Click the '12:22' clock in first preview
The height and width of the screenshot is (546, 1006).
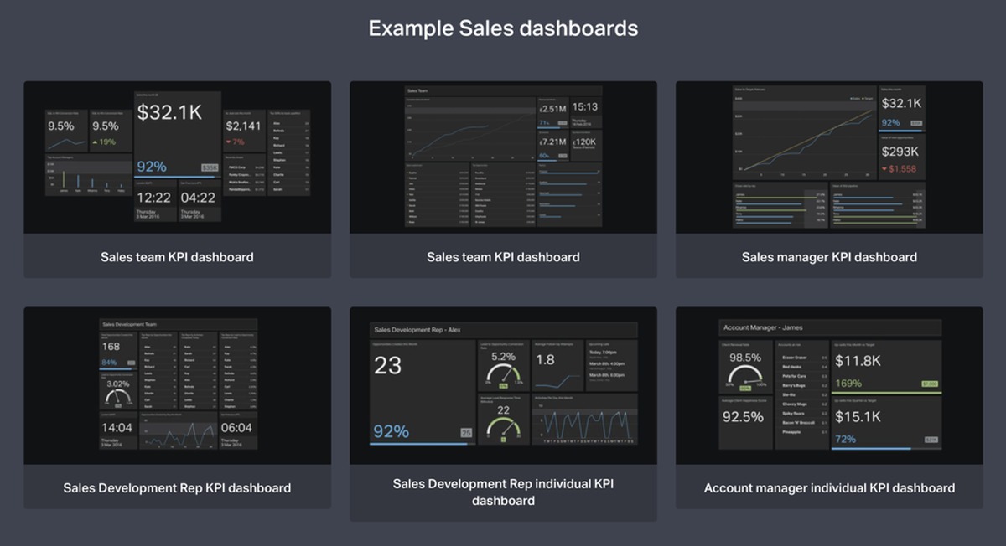tap(154, 198)
